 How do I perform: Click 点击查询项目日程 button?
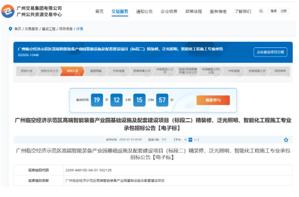point(270,52)
